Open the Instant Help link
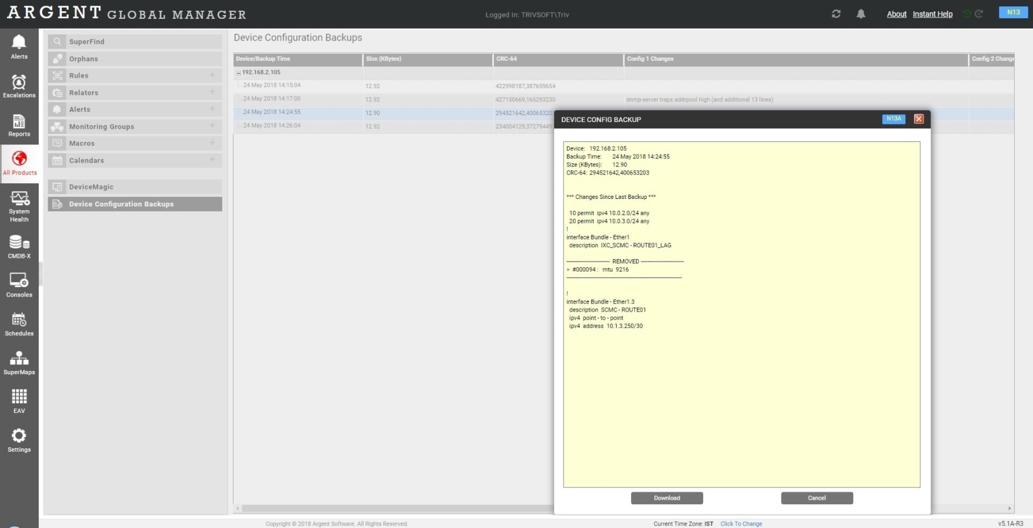 click(932, 14)
